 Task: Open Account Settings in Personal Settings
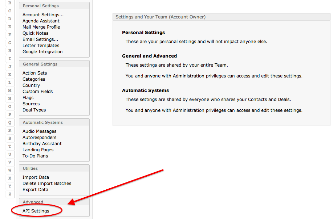pyautogui.click(x=43, y=15)
